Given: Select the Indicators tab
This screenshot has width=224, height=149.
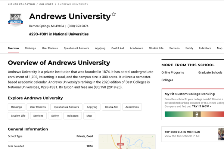Looking at the screenshot, I should (x=205, y=48).
